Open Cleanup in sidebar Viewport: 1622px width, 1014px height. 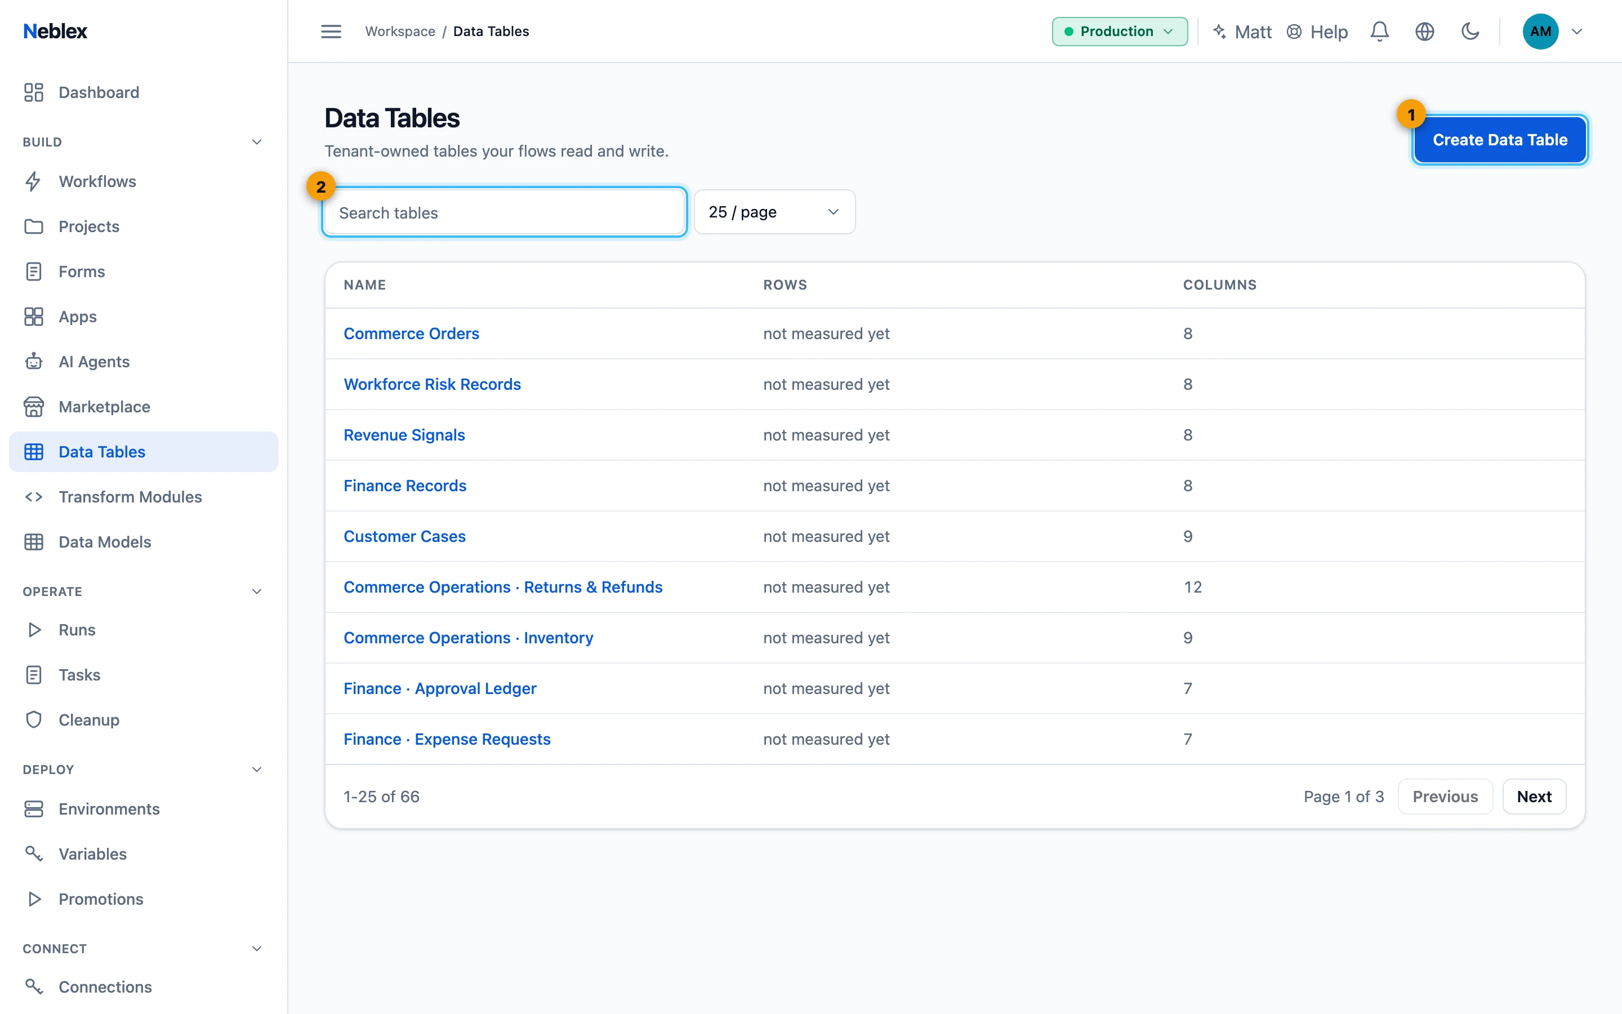(x=144, y=719)
